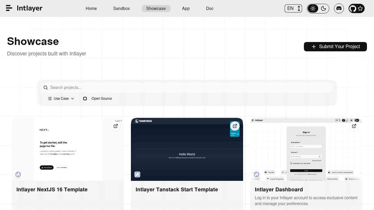Open the EN language switcher
Viewport: 374px width, 210px height.
click(x=293, y=8)
